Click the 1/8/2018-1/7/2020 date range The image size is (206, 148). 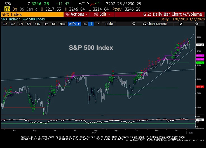(x=188, y=19)
